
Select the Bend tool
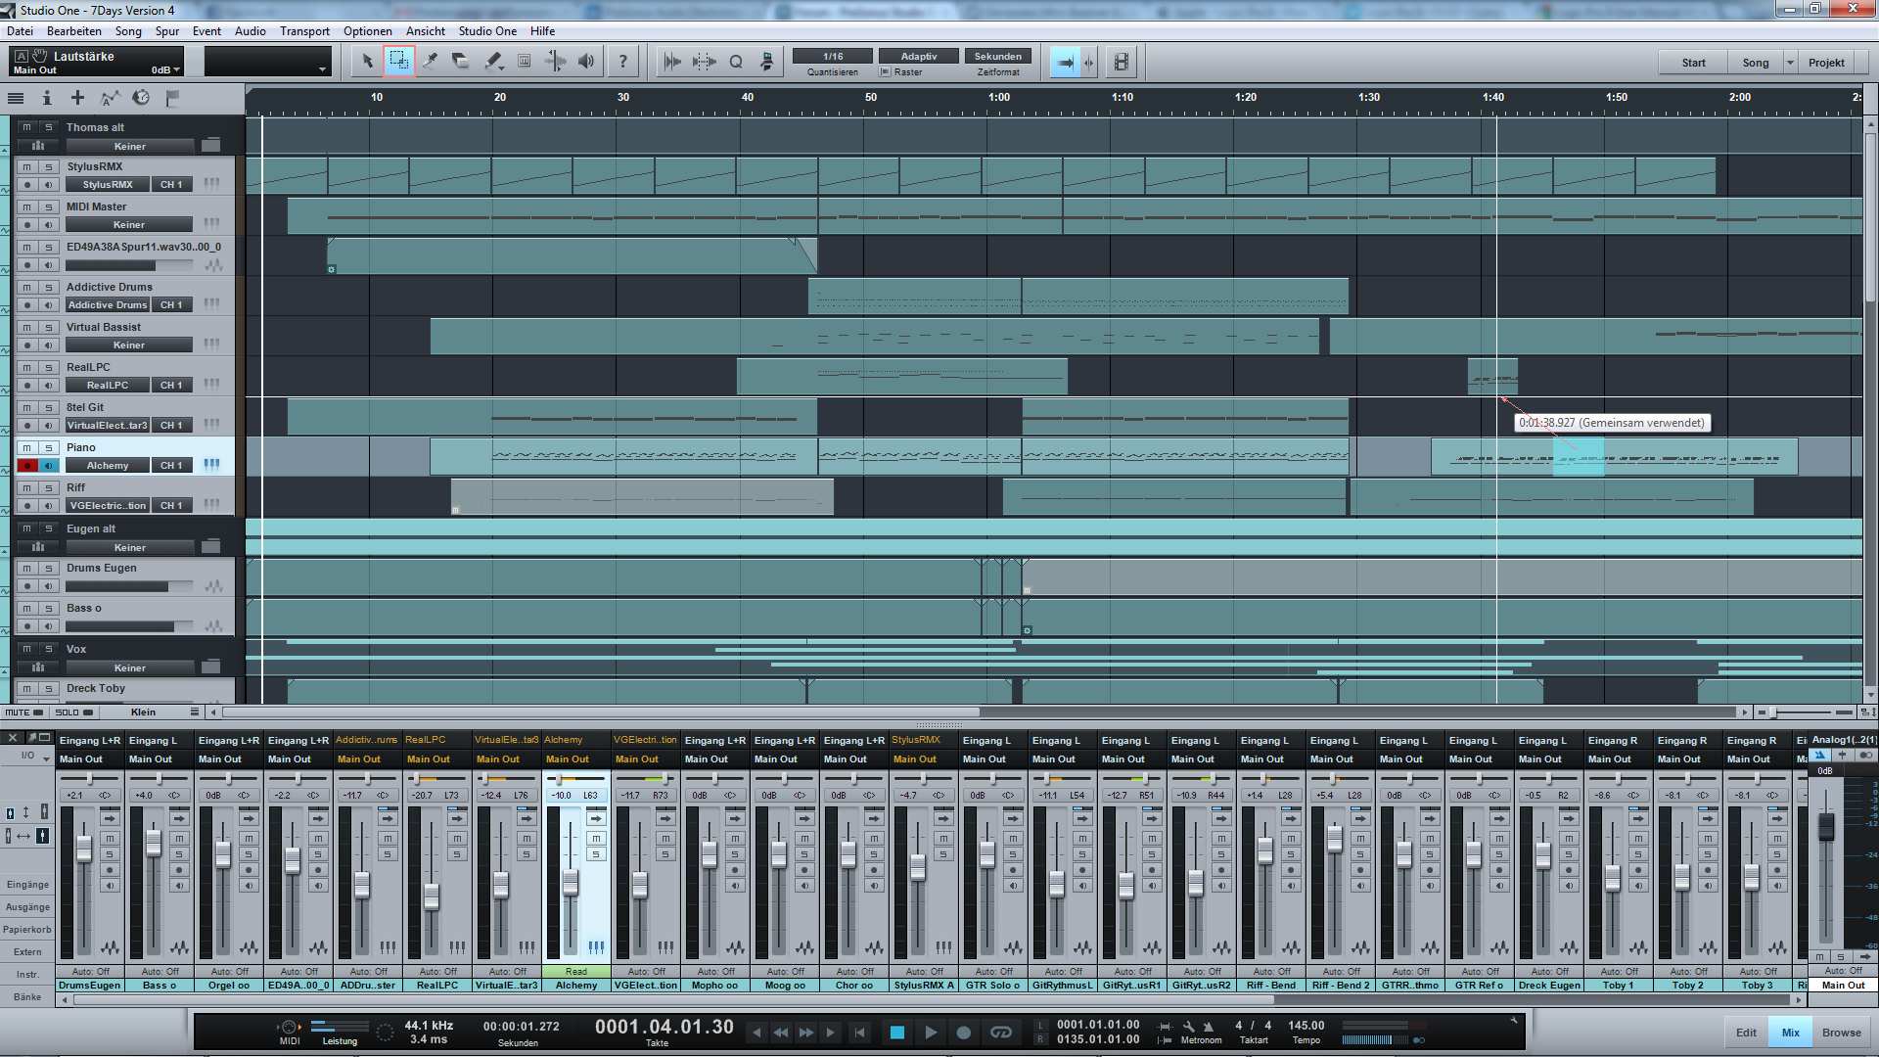[x=555, y=62]
